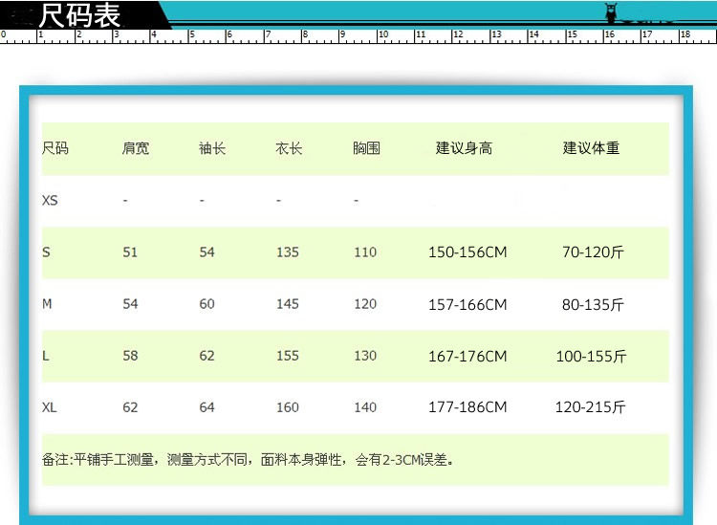Image resolution: width=717 pixels, height=525 pixels.
Task: Select the XS size row label
Action: (50, 201)
